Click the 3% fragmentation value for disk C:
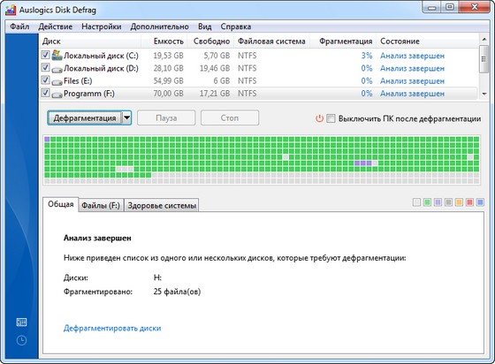This screenshot has height=364, width=495. tap(367, 56)
